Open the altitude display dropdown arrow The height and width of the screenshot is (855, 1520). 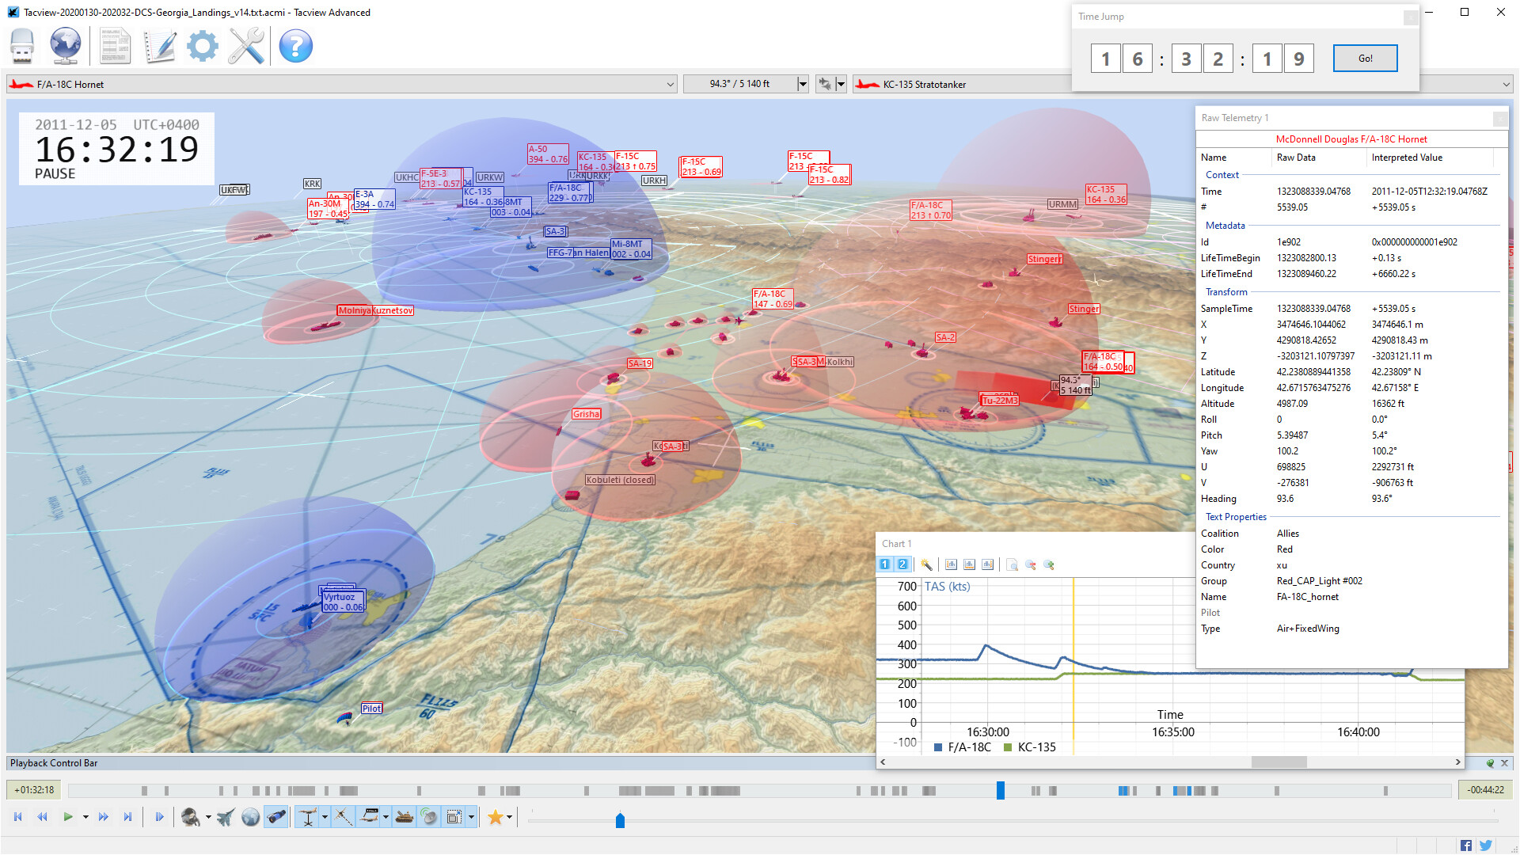click(x=802, y=83)
